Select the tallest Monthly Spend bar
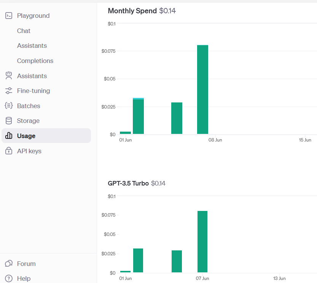The height and width of the screenshot is (283, 317). (202, 90)
